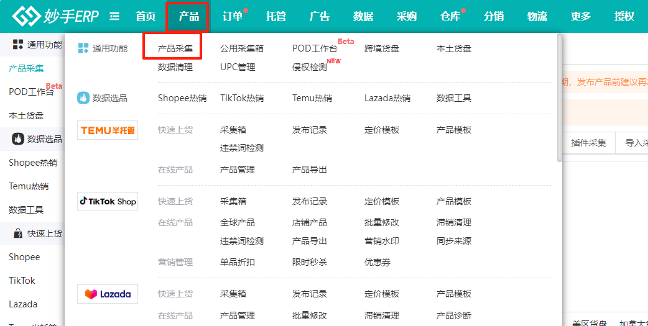Open 侵权检测 in dropdown
This screenshot has height=326, width=648.
click(x=310, y=67)
